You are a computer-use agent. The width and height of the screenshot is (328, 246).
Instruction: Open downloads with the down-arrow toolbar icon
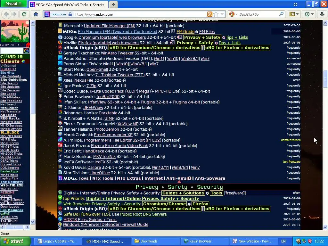click(x=322, y=14)
